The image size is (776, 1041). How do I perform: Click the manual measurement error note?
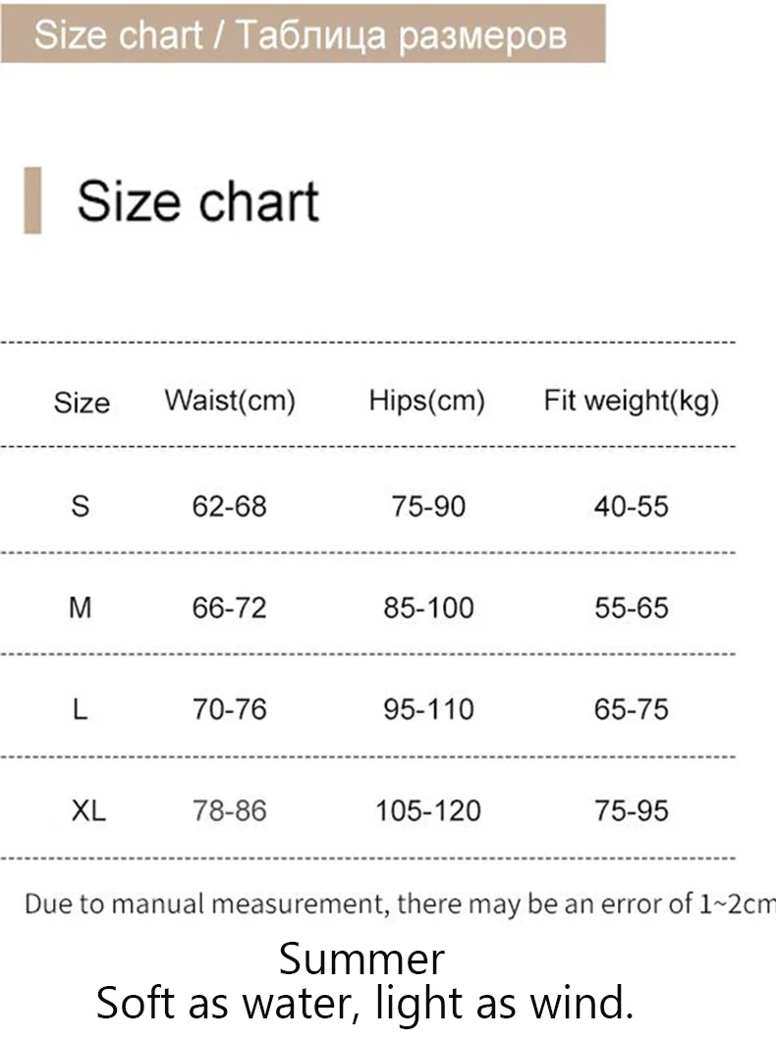(399, 904)
